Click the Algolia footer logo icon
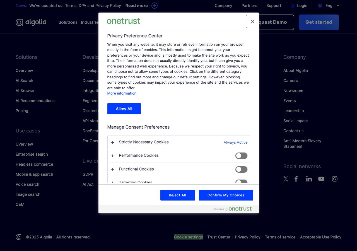 (18, 237)
